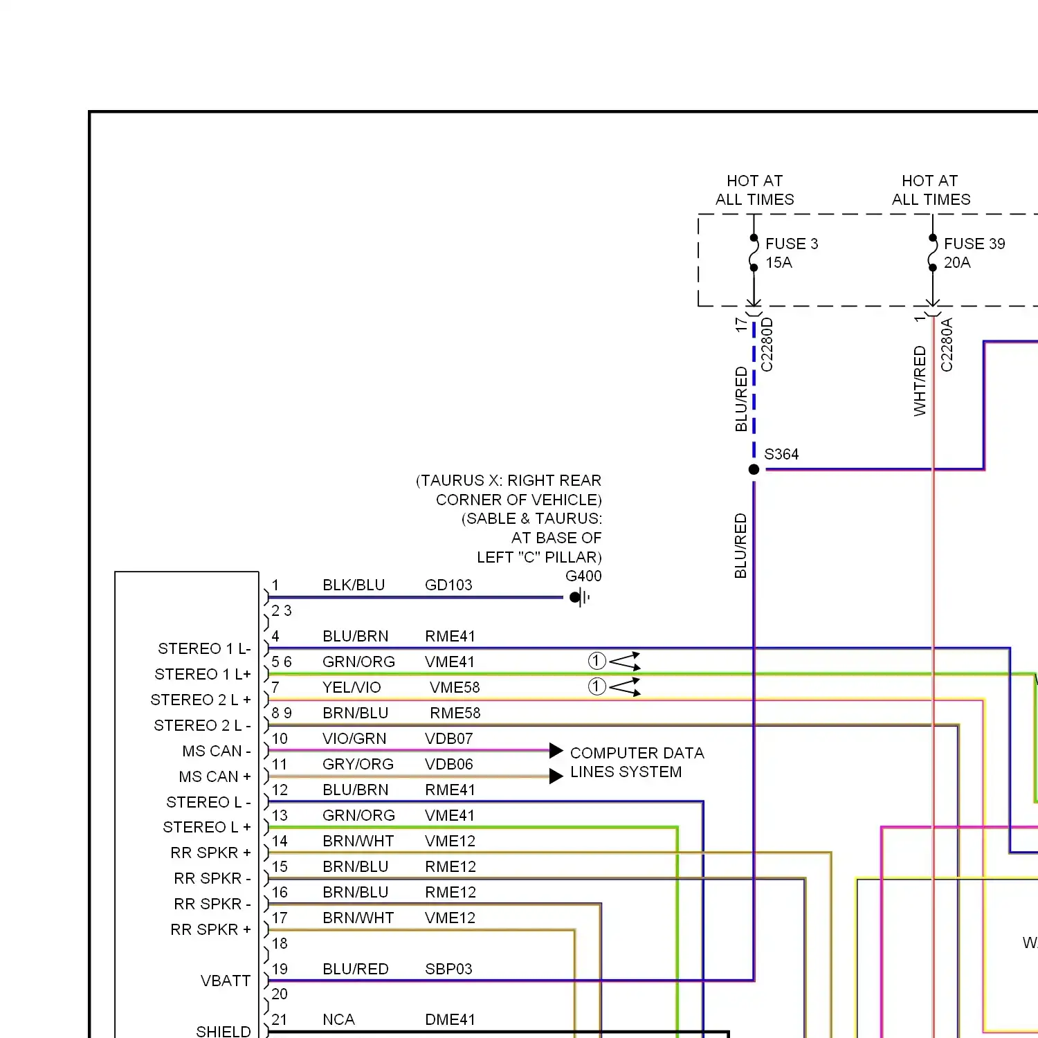Select the YEL/VIO wire color label
Screen dimensions: 1038x1038
pyautogui.click(x=352, y=687)
